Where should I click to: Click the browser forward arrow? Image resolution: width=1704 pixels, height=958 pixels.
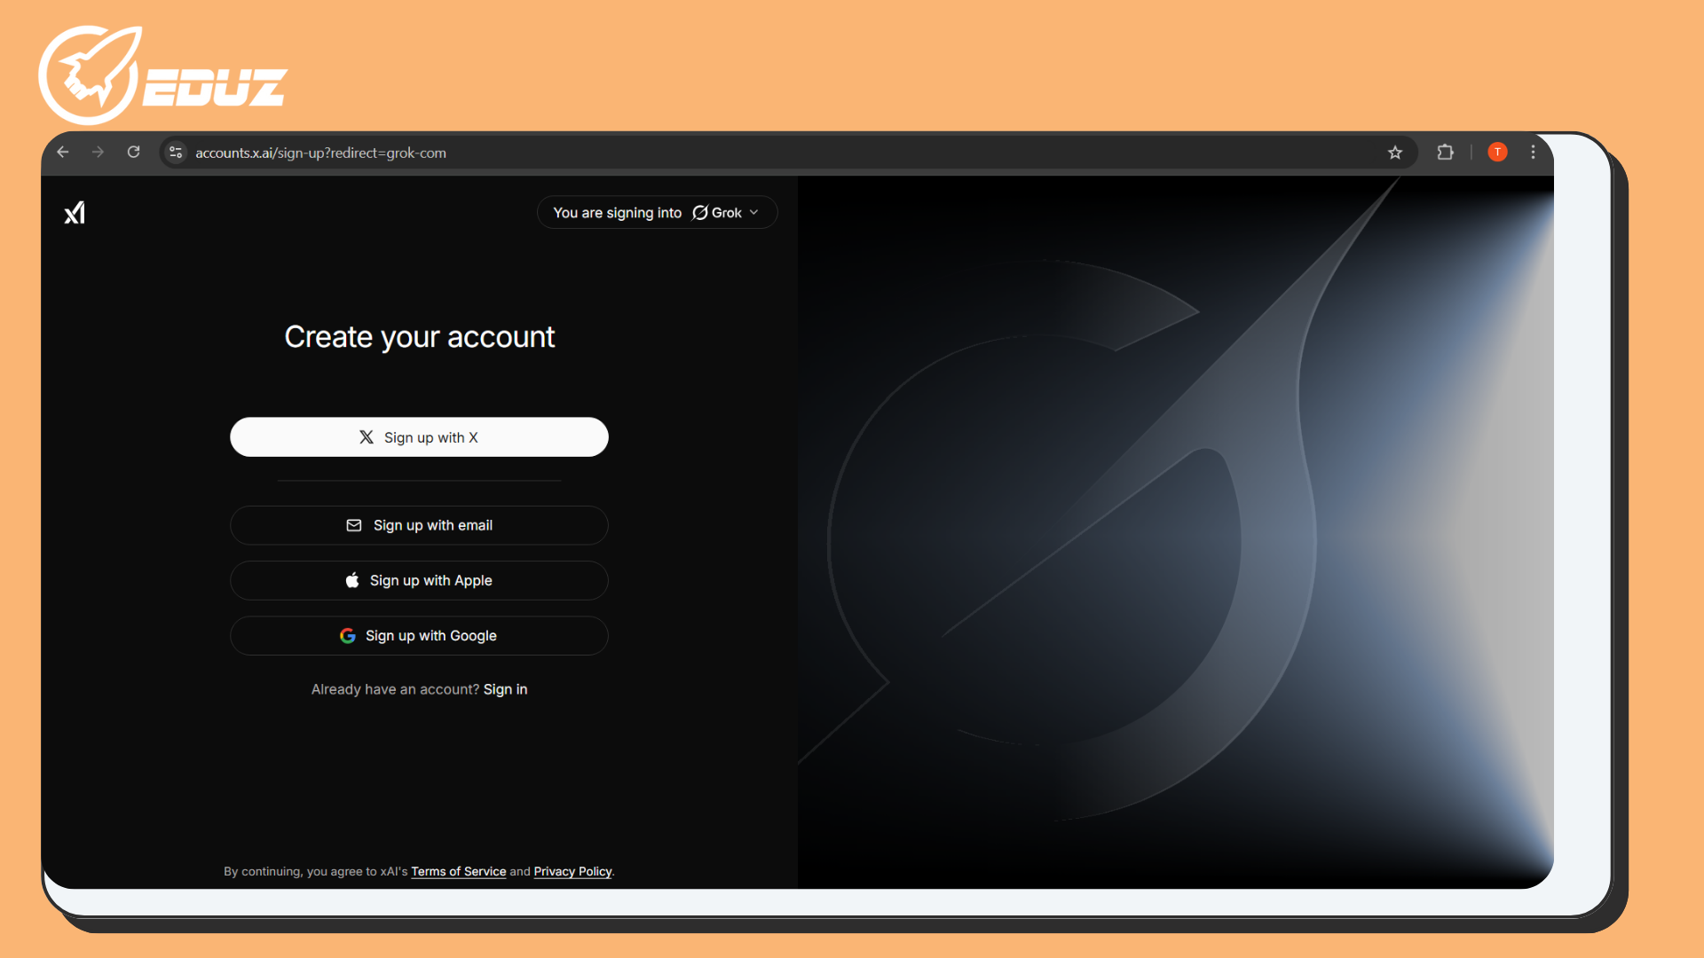(98, 153)
